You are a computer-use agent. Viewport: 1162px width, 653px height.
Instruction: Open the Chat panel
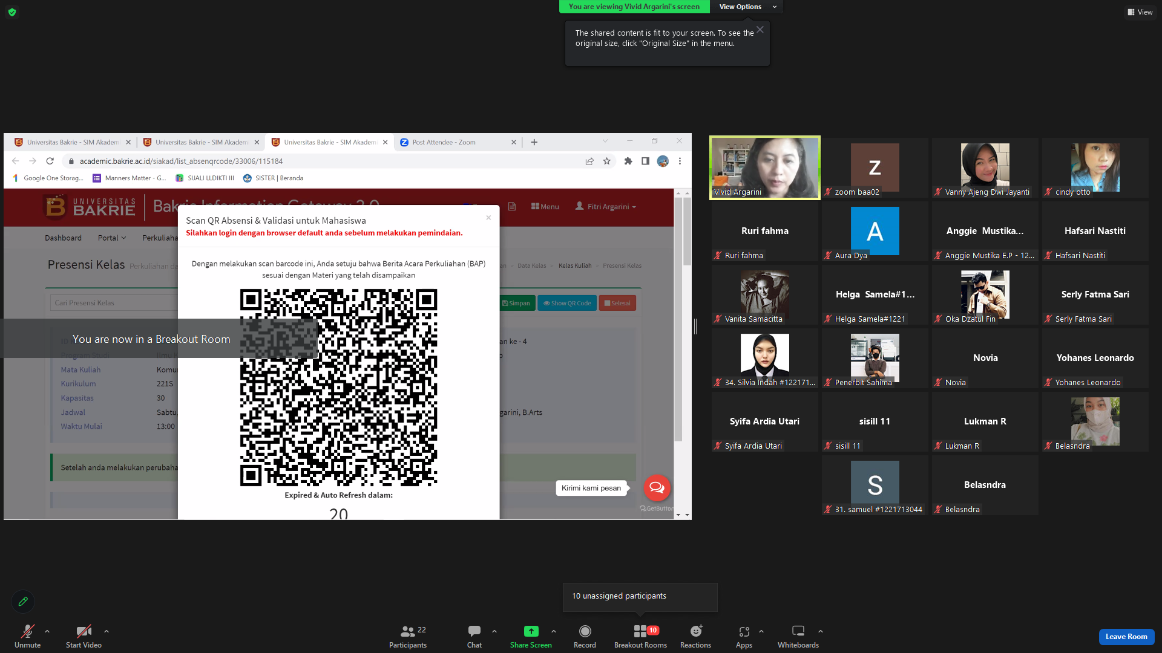[x=474, y=637]
